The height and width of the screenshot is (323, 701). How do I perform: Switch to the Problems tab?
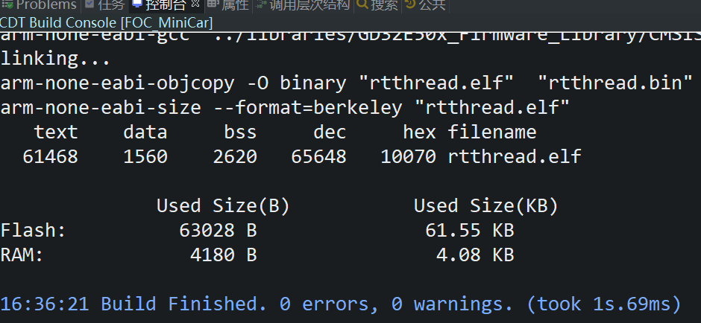pyautogui.click(x=46, y=4)
